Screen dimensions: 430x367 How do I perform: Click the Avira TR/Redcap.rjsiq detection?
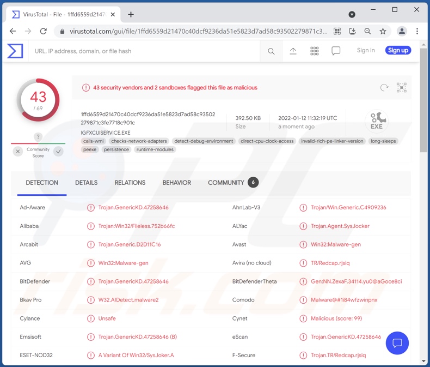point(330,263)
